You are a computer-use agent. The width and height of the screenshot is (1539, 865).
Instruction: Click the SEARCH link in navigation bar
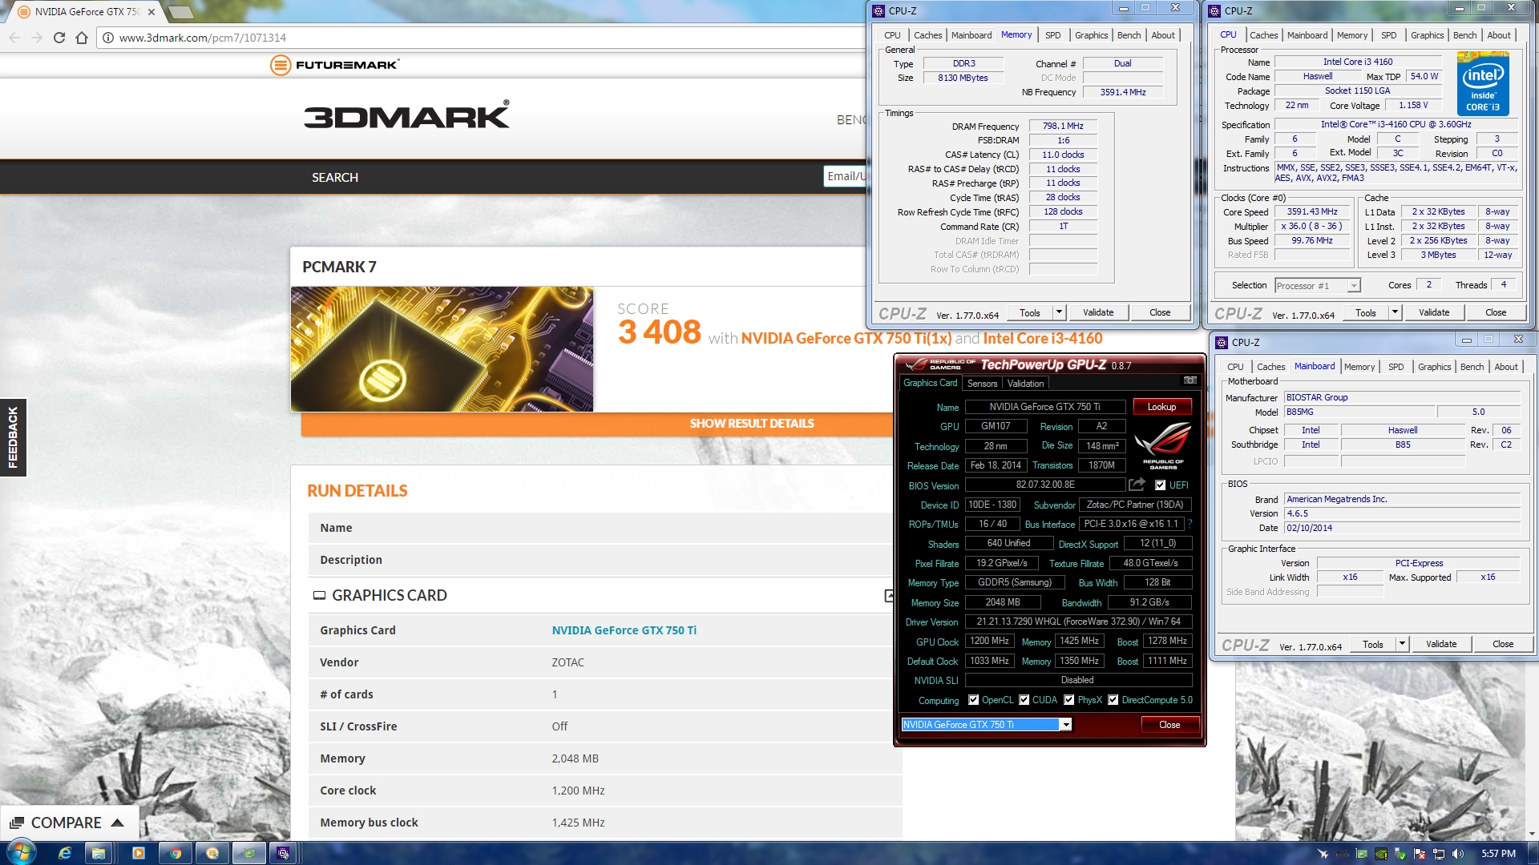335,177
